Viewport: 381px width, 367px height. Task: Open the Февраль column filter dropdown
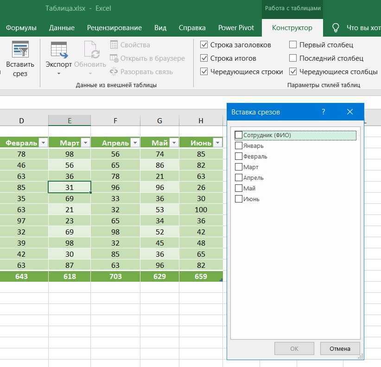(43, 143)
